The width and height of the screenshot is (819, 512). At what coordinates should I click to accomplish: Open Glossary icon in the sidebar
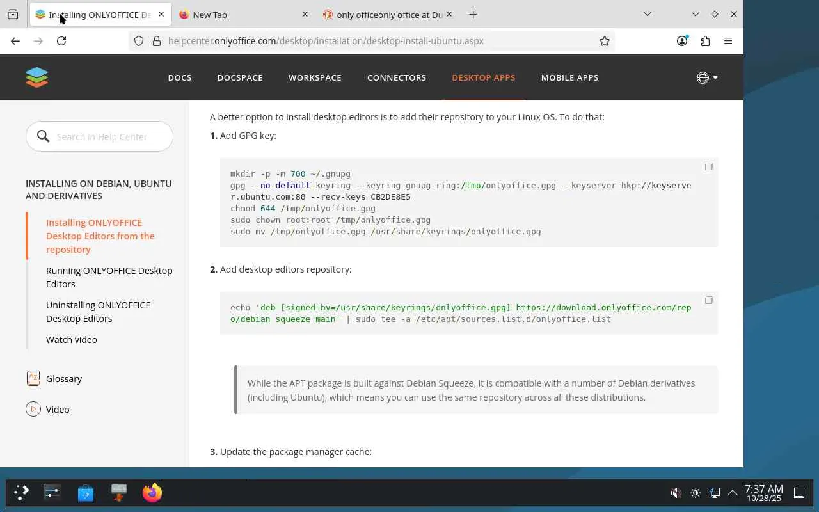(x=33, y=378)
